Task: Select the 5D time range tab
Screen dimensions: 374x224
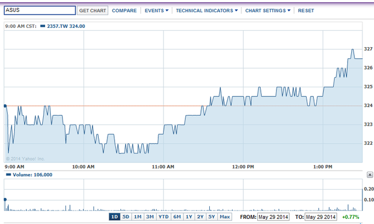Action: pyautogui.click(x=126, y=216)
